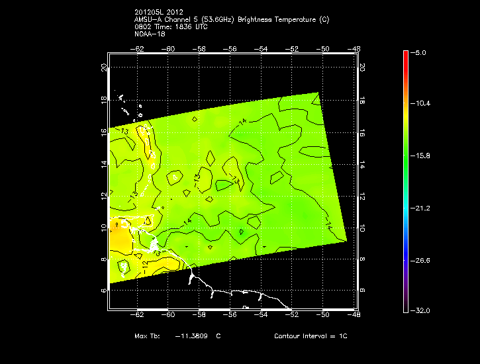Click the 6 latitude label on right axis

pyautogui.click(x=361, y=291)
